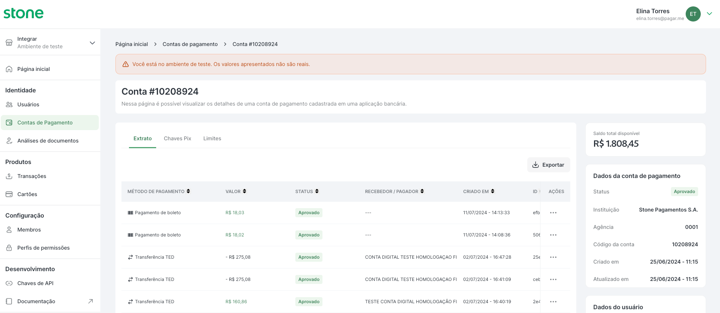Click value R$ 160,86

click(236, 302)
